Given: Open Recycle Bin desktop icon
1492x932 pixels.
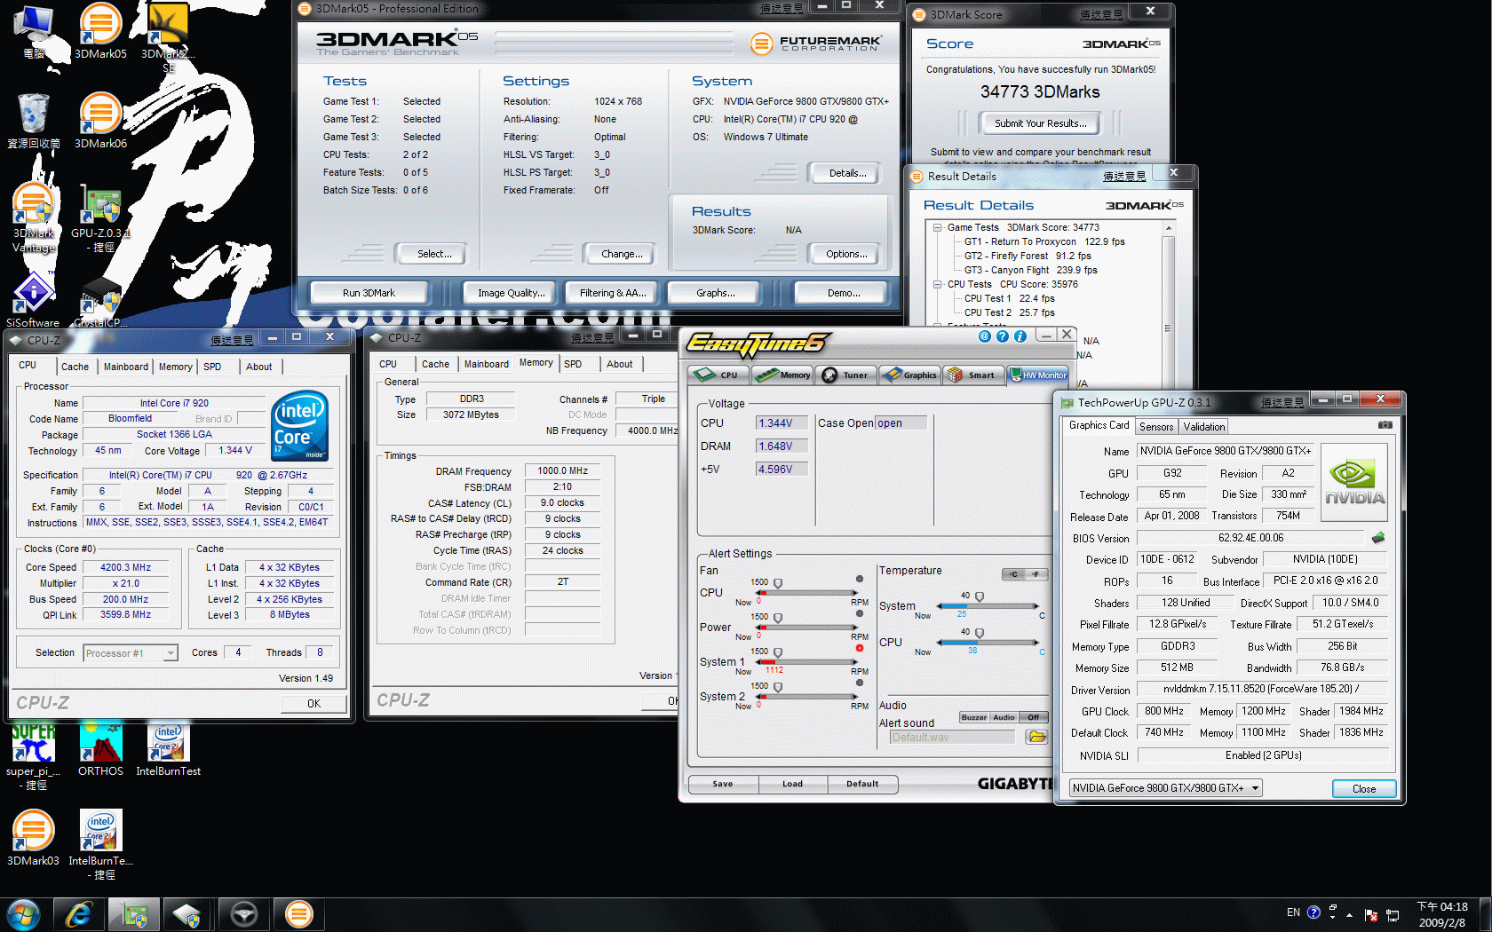Looking at the screenshot, I should (x=33, y=120).
